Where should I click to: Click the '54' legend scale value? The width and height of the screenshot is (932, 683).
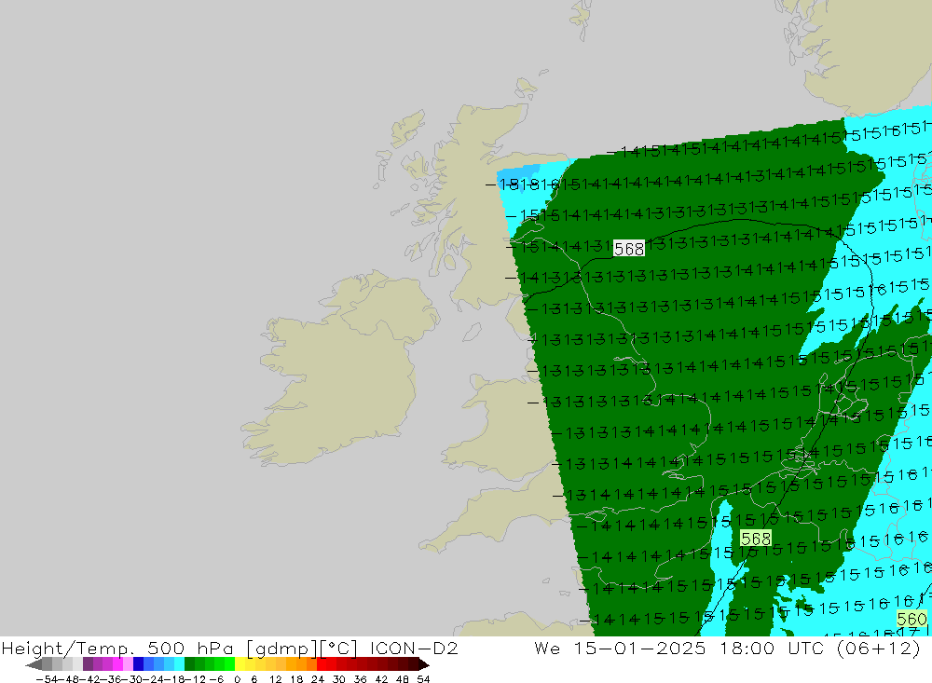pyautogui.click(x=423, y=679)
